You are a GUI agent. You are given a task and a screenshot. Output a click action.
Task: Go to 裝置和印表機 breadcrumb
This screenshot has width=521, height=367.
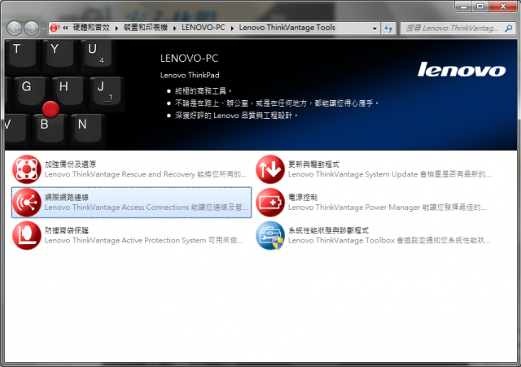click(x=146, y=28)
